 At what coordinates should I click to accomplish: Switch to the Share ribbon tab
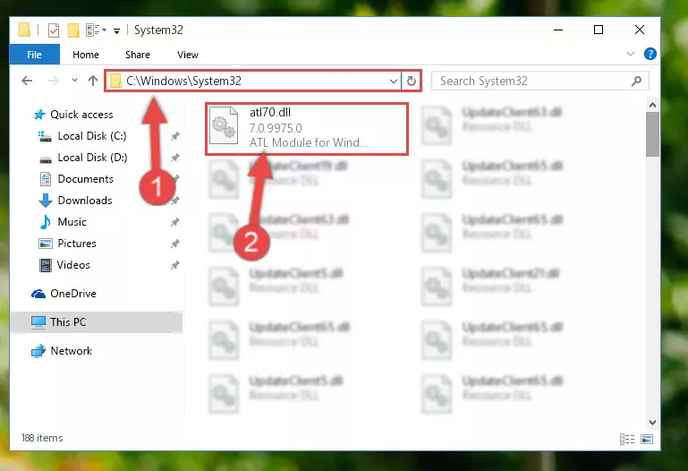pos(138,55)
